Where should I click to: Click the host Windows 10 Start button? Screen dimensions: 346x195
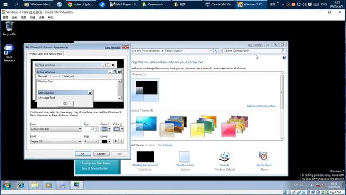click(5, 4)
